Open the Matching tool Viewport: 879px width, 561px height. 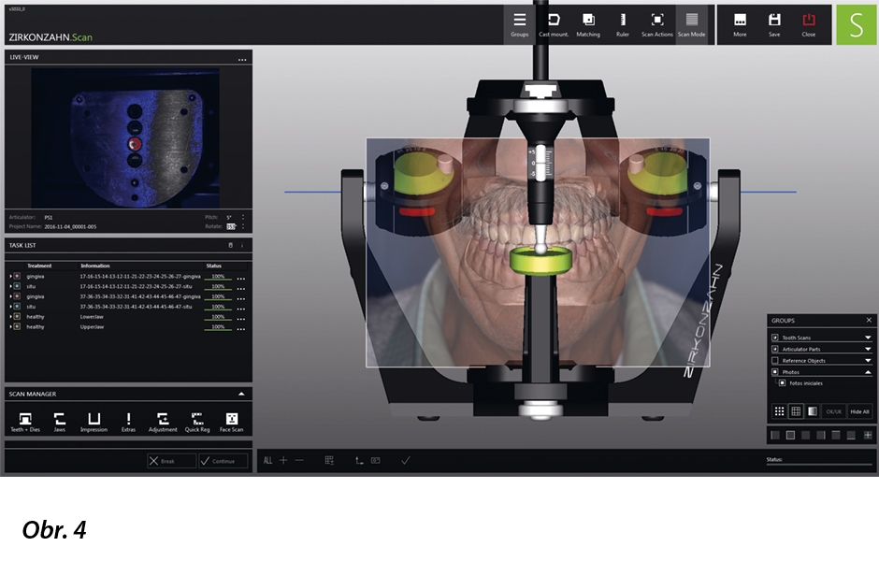588,25
